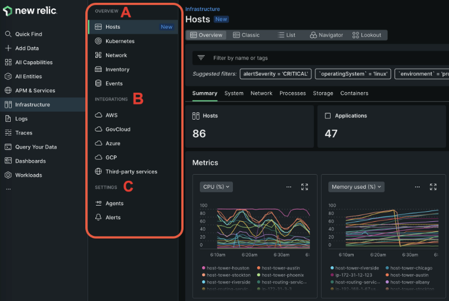Image resolution: width=449 pixels, height=301 pixels.
Task: Apply the environment suggested filter
Action: click(422, 74)
